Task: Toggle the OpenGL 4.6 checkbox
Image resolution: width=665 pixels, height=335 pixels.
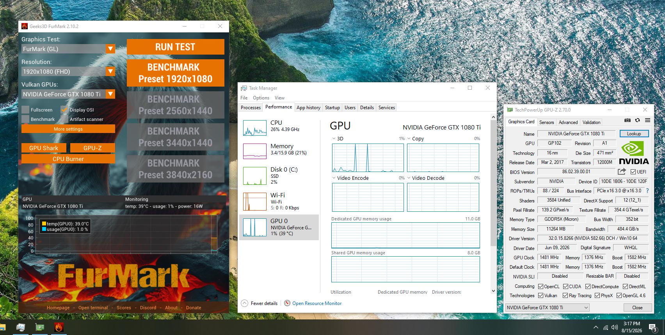Action: 619,296
